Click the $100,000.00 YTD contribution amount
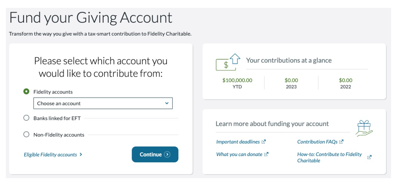Image resolution: width=397 pixels, height=187 pixels. (237, 80)
